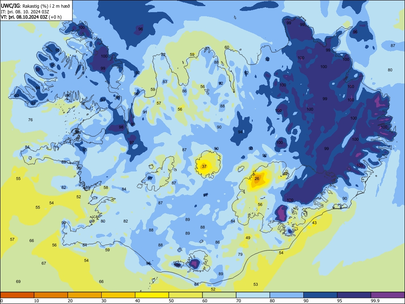Click the map value 98

(x=121, y=127)
